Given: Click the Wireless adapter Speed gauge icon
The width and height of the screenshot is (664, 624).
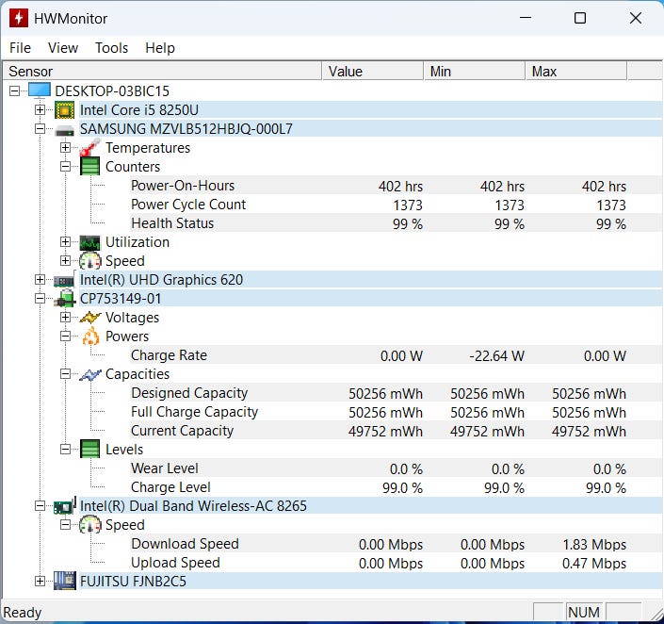Looking at the screenshot, I should [89, 525].
